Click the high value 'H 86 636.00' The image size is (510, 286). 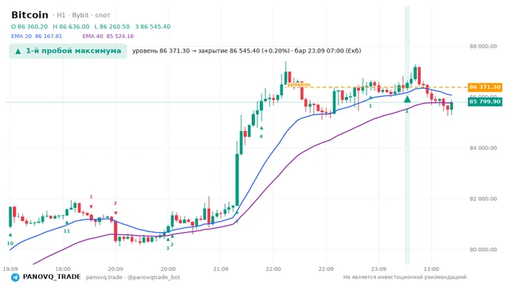(71, 26)
